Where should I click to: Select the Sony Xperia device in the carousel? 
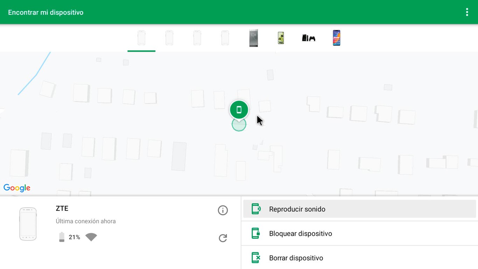[253, 37]
